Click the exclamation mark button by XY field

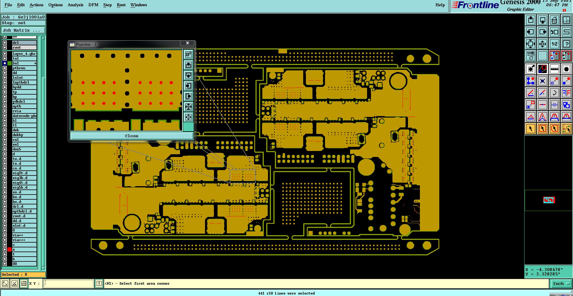point(99,283)
